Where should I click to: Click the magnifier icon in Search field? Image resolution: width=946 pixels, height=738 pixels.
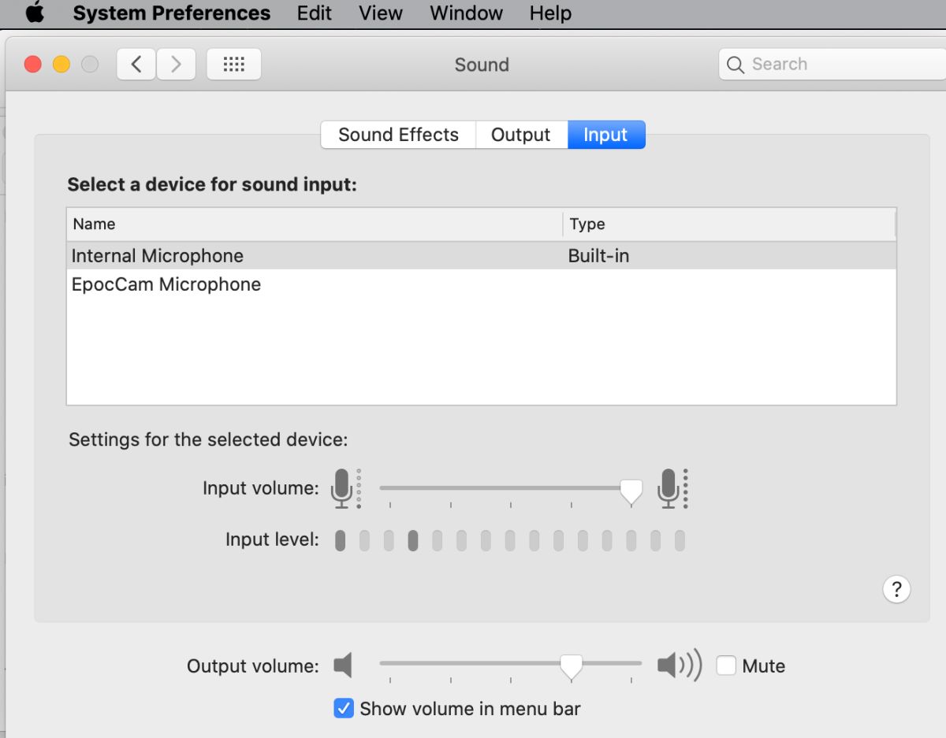coord(736,65)
